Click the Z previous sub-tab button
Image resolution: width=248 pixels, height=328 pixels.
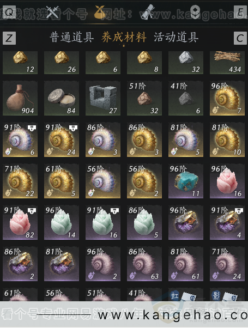tap(9, 38)
